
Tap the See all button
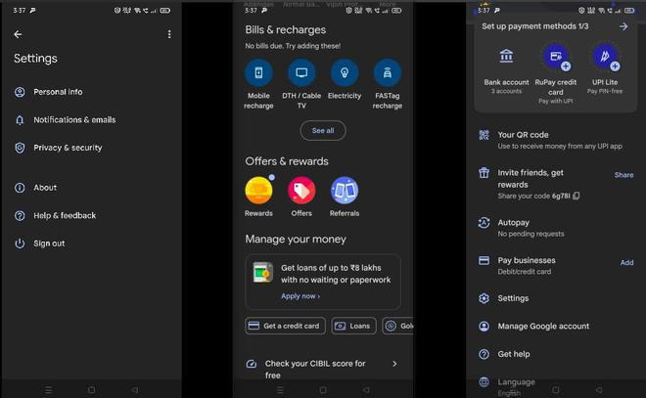coord(323,130)
